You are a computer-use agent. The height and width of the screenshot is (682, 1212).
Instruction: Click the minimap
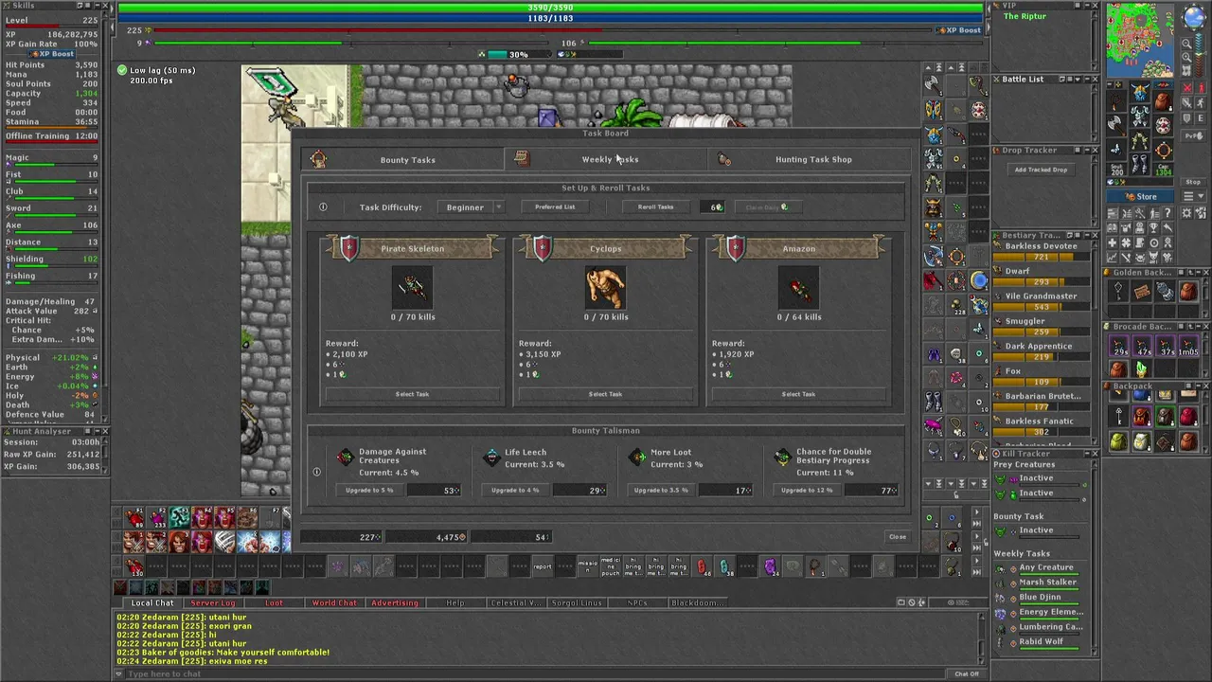tap(1141, 40)
